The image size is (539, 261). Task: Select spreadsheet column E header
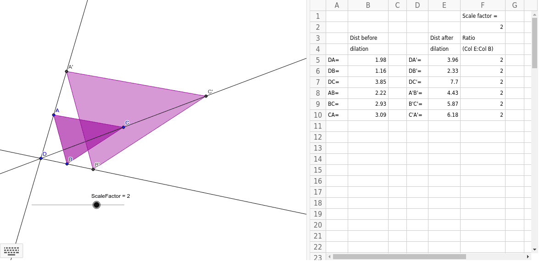pyautogui.click(x=444, y=5)
